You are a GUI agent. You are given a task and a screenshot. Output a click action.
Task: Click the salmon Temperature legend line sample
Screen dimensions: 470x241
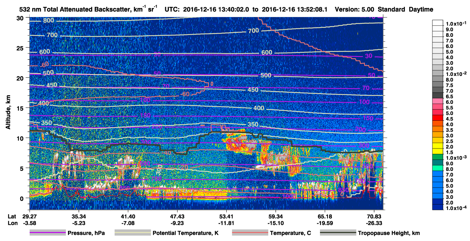click(x=250, y=233)
